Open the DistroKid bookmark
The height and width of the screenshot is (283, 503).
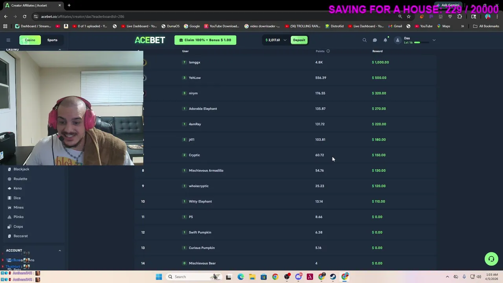point(334,26)
